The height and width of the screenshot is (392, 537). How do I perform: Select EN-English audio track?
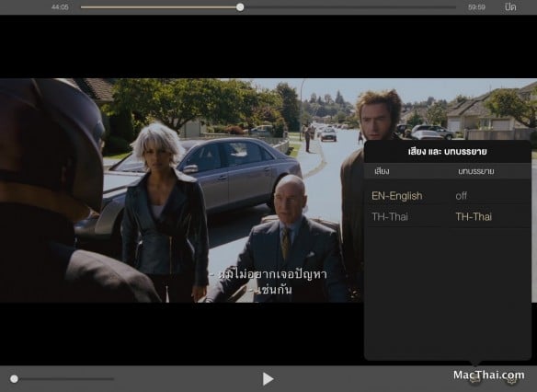pyautogui.click(x=397, y=196)
